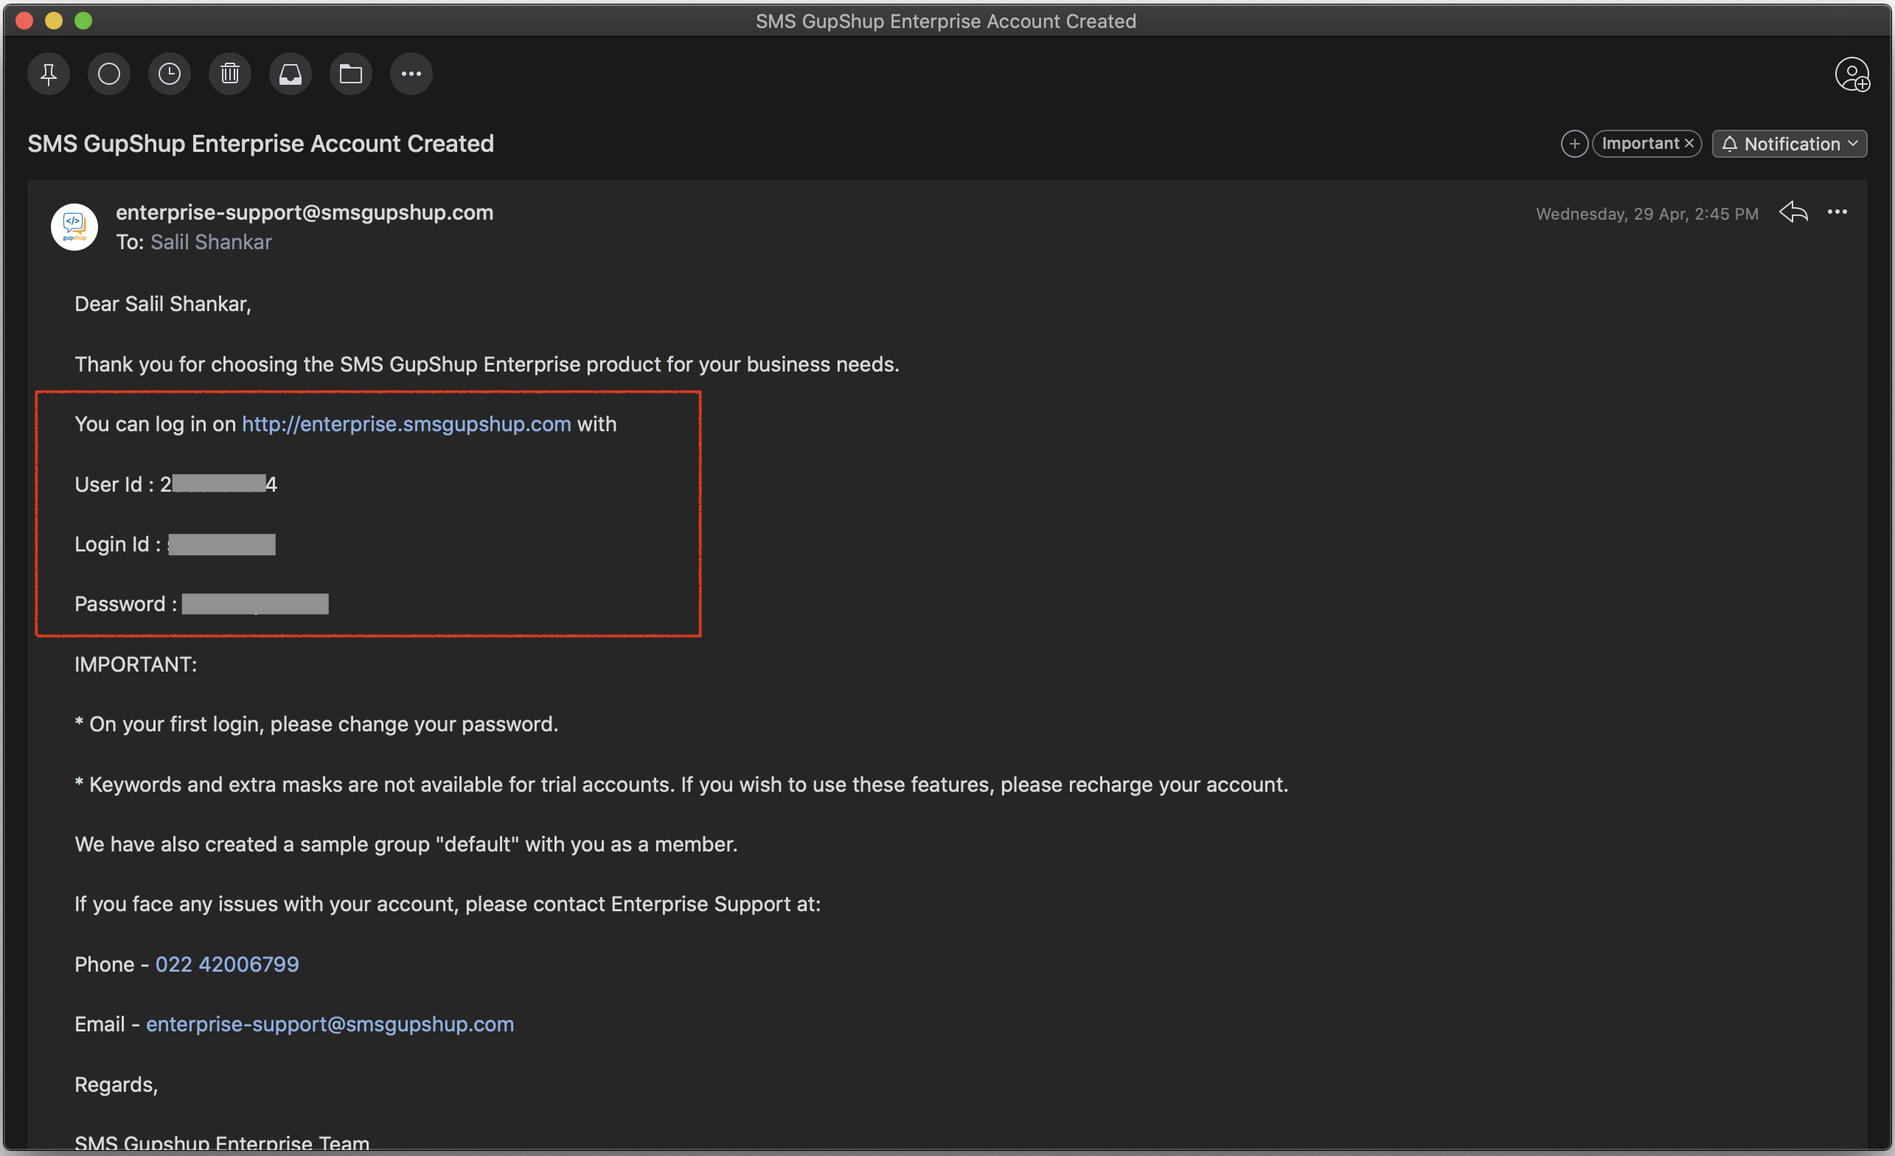Archive the email with the tray icon
The width and height of the screenshot is (1895, 1156).
(290, 74)
